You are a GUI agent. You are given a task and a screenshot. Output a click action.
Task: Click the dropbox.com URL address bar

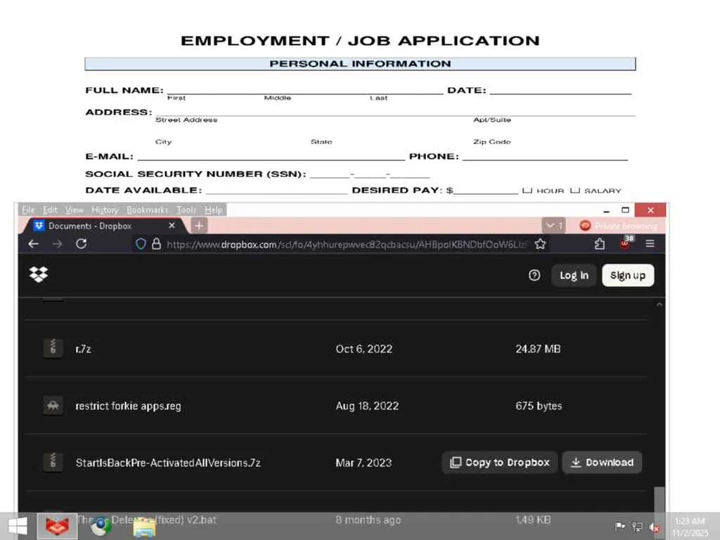347,244
